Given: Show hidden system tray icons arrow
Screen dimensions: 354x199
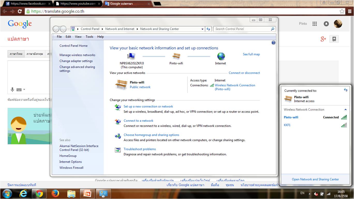Looking at the screenshot, I should click(310, 194).
